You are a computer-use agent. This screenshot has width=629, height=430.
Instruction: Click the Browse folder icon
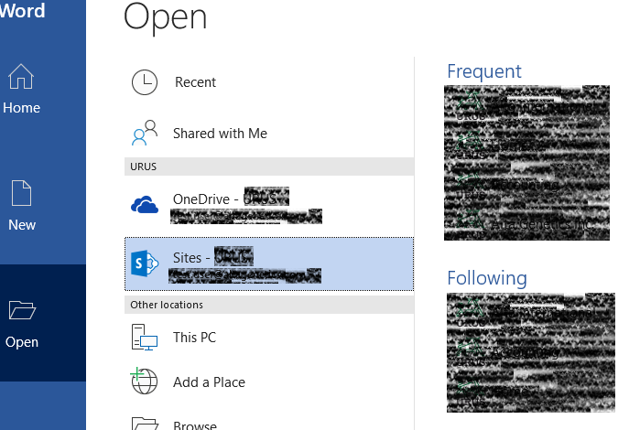point(145,424)
